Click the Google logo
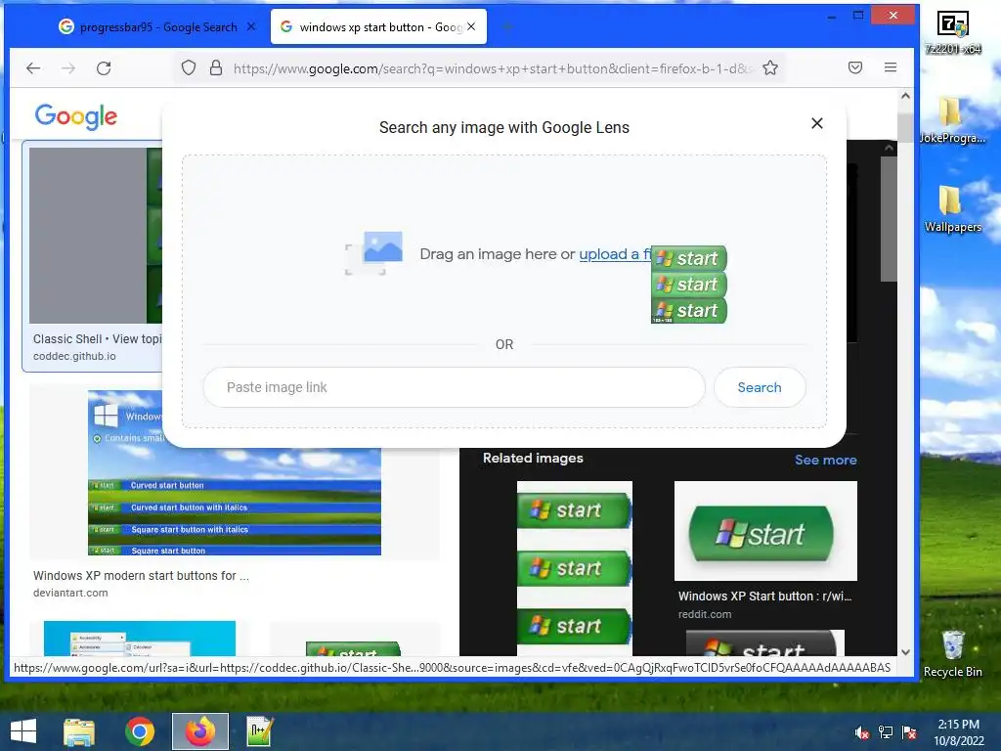 76,116
